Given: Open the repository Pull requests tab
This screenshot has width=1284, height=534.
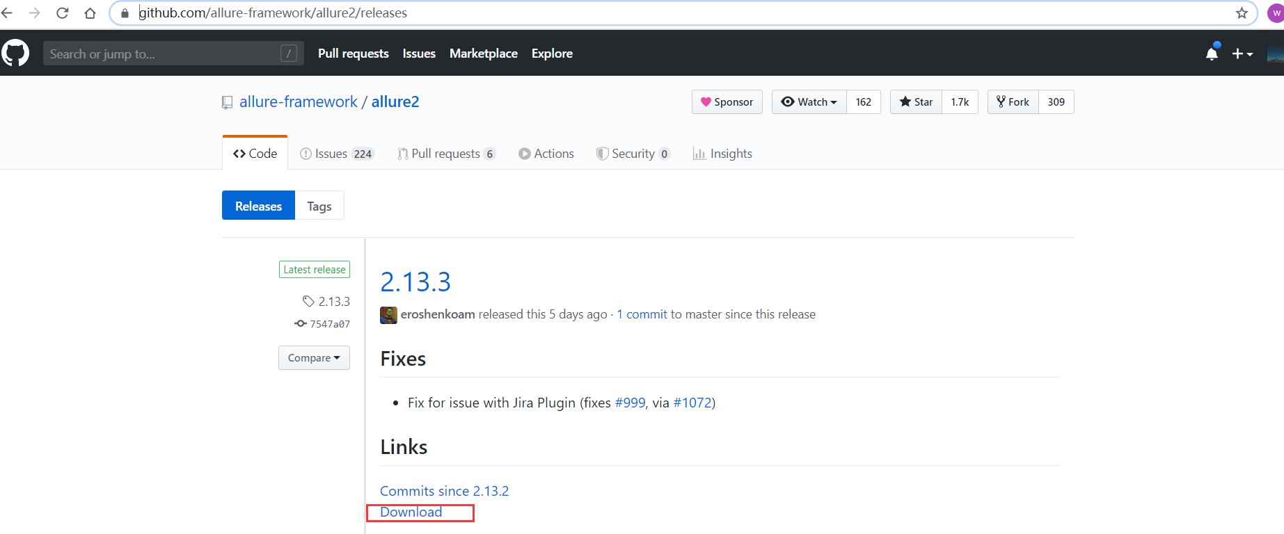Looking at the screenshot, I should pyautogui.click(x=446, y=154).
